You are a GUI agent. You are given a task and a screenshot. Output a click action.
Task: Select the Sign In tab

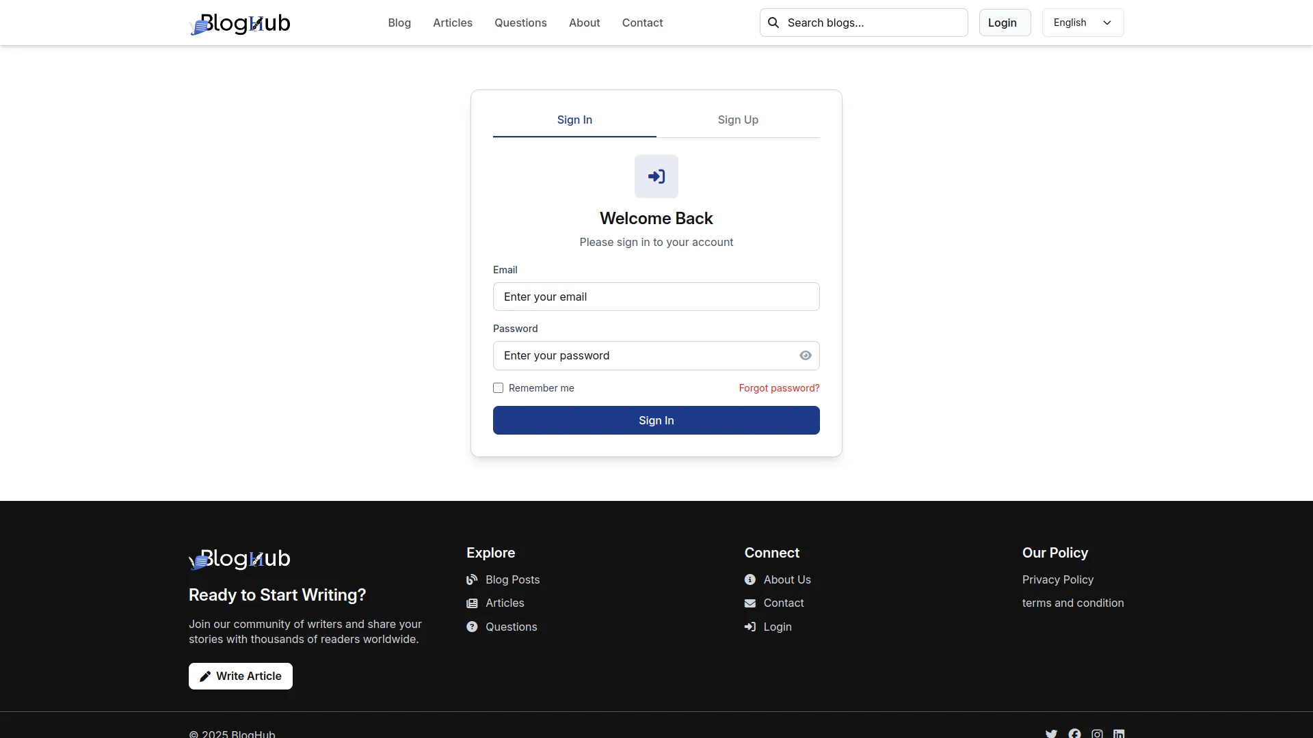click(574, 120)
